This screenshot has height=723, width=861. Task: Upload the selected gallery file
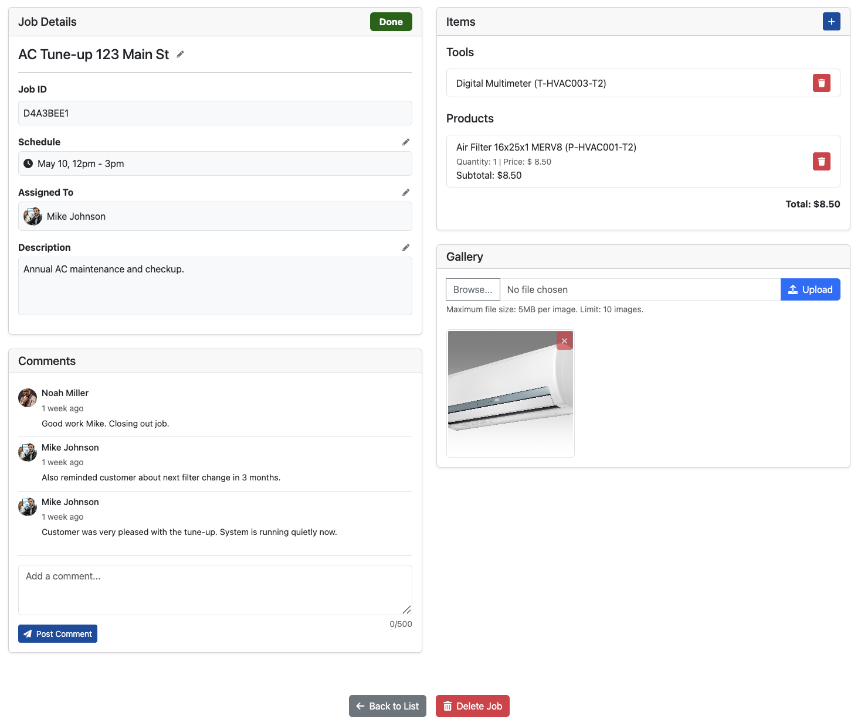[x=810, y=289]
